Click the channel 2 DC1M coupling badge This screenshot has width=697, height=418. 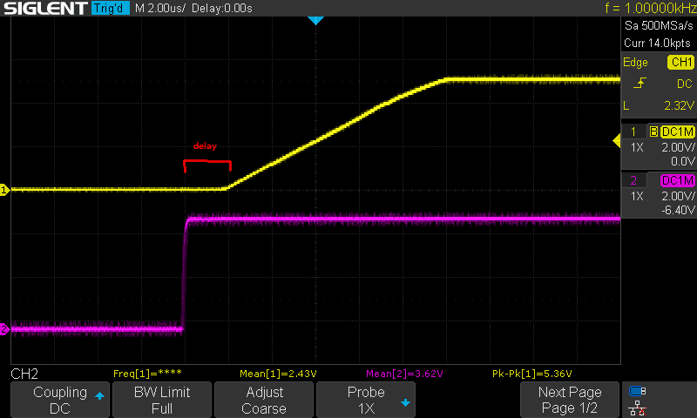[x=678, y=181]
